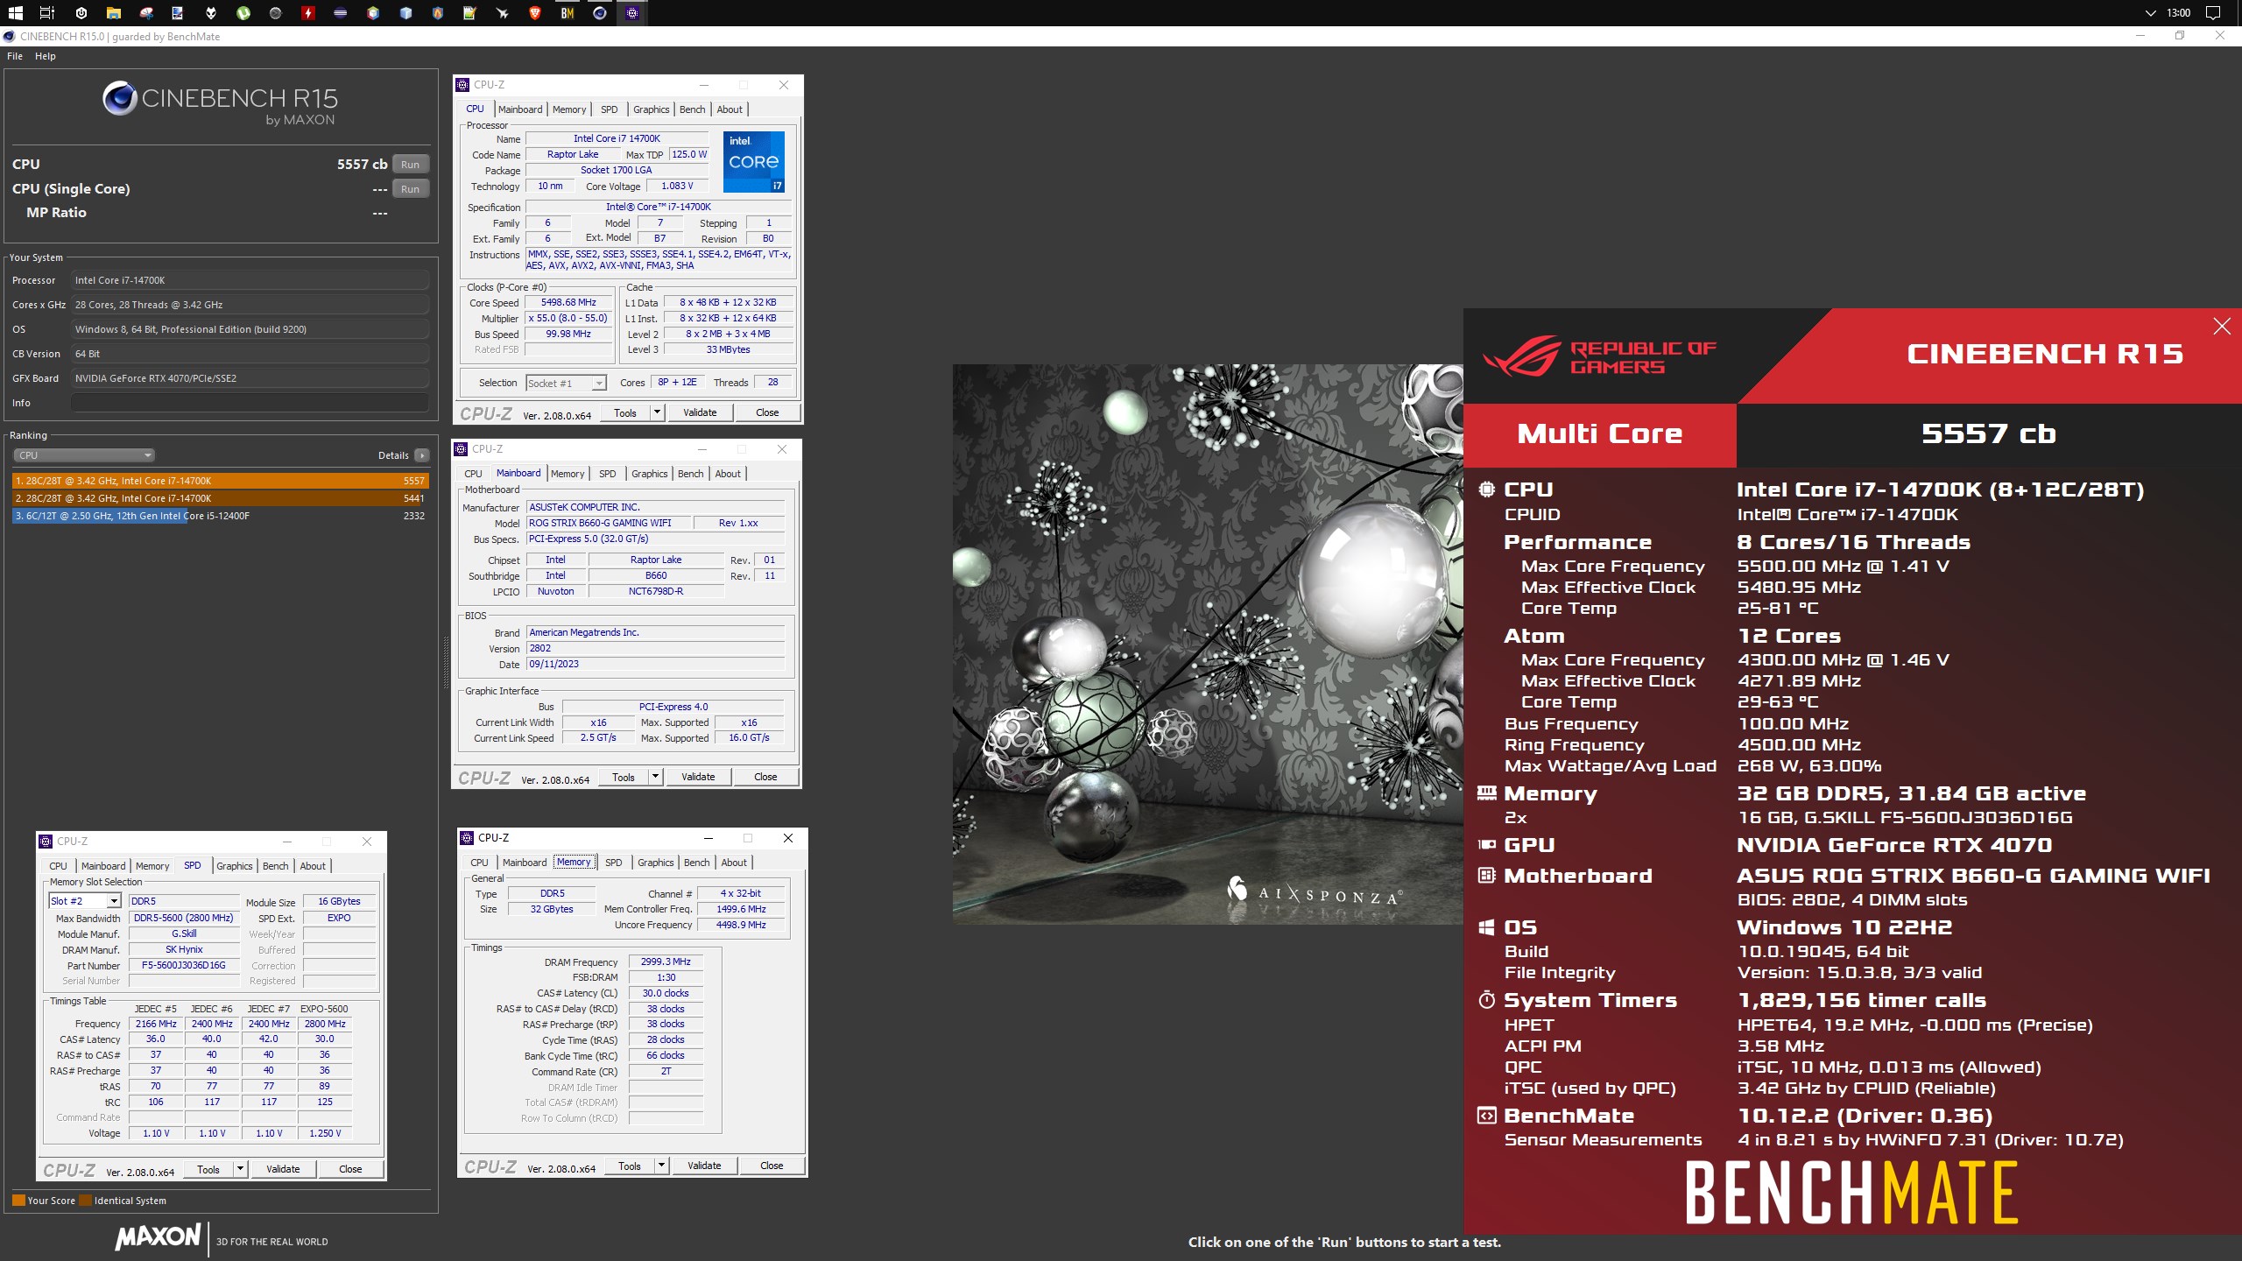Click the MAXON logo at bottom

159,1236
